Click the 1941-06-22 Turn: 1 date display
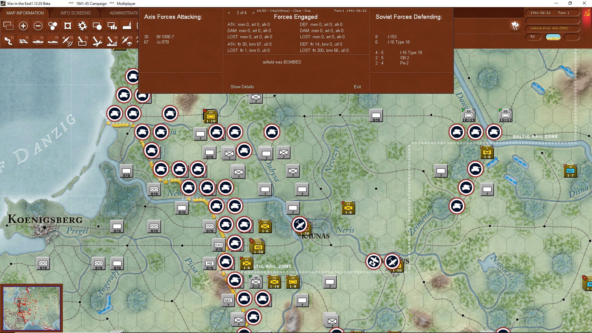Viewport: 592px width, 333px height. 553,13
